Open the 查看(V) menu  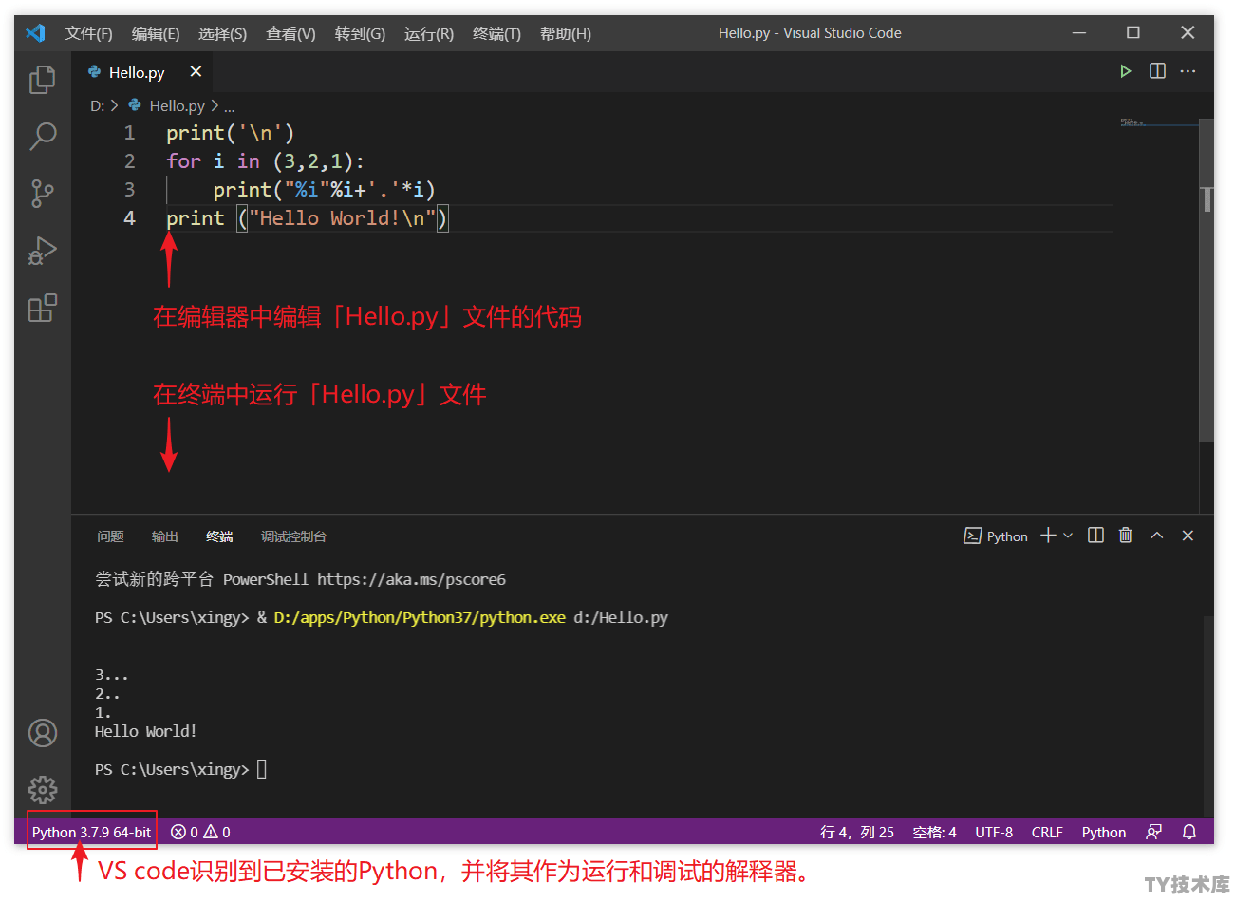click(290, 33)
